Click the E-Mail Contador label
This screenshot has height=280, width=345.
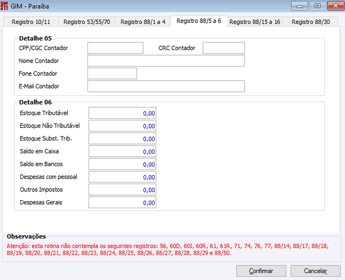click(x=39, y=86)
